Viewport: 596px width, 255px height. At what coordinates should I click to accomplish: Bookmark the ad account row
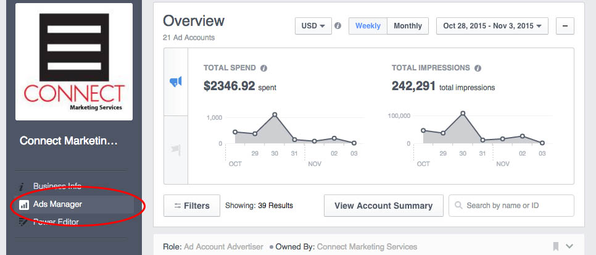click(x=556, y=246)
